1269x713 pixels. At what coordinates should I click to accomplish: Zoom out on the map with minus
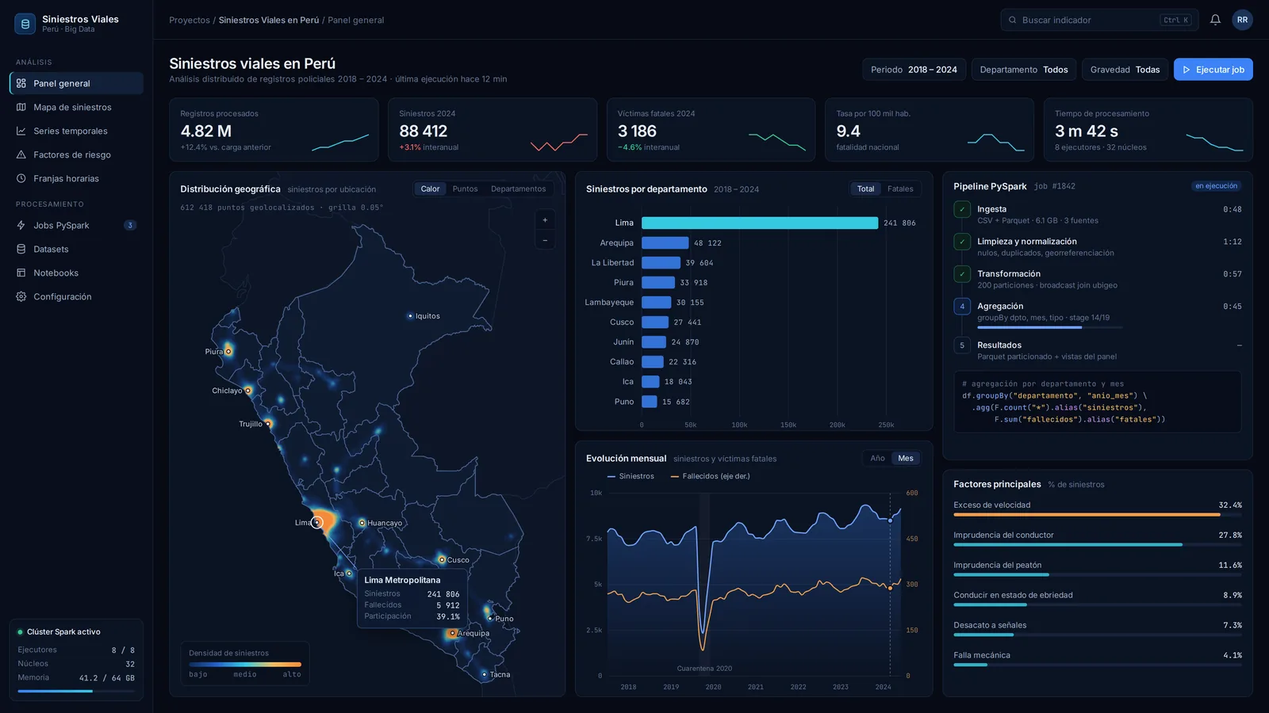point(545,240)
